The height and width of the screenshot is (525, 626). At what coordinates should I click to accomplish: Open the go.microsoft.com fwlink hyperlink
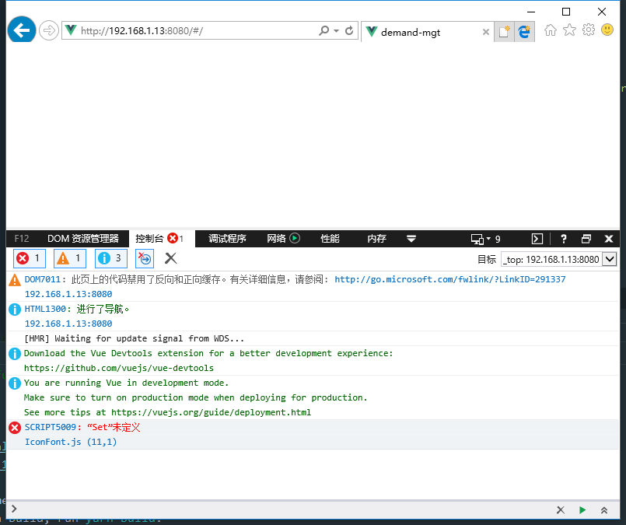tap(450, 279)
